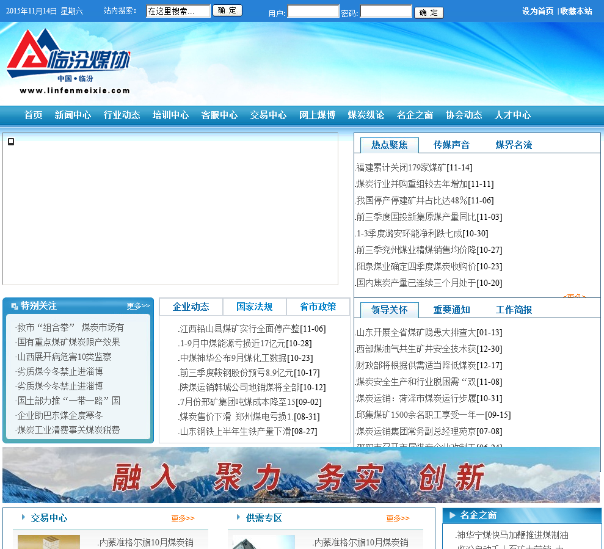Open 网上煤博 in navigation bar
604x549 pixels.
pyautogui.click(x=318, y=115)
